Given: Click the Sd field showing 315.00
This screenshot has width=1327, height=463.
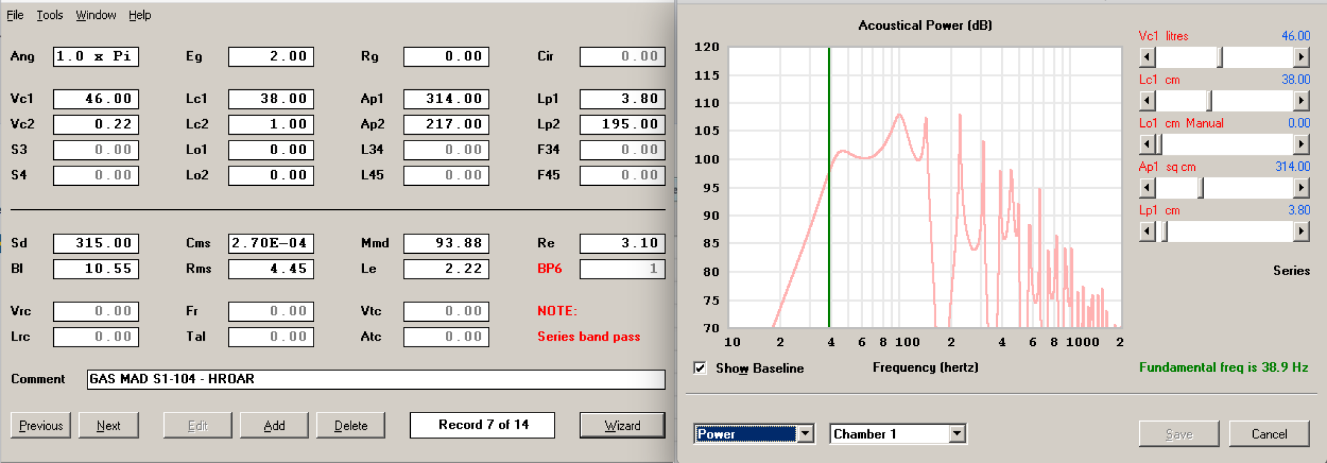Looking at the screenshot, I should click(96, 243).
